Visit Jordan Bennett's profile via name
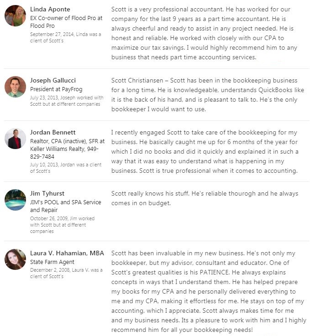Viewport: 310px width, 336px height. [53, 132]
